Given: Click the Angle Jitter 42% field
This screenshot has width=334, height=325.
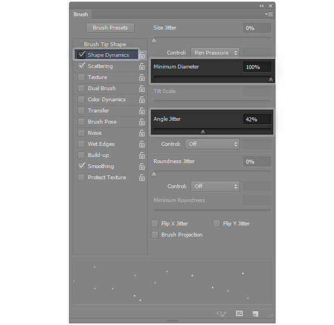Looking at the screenshot, I should click(x=257, y=119).
